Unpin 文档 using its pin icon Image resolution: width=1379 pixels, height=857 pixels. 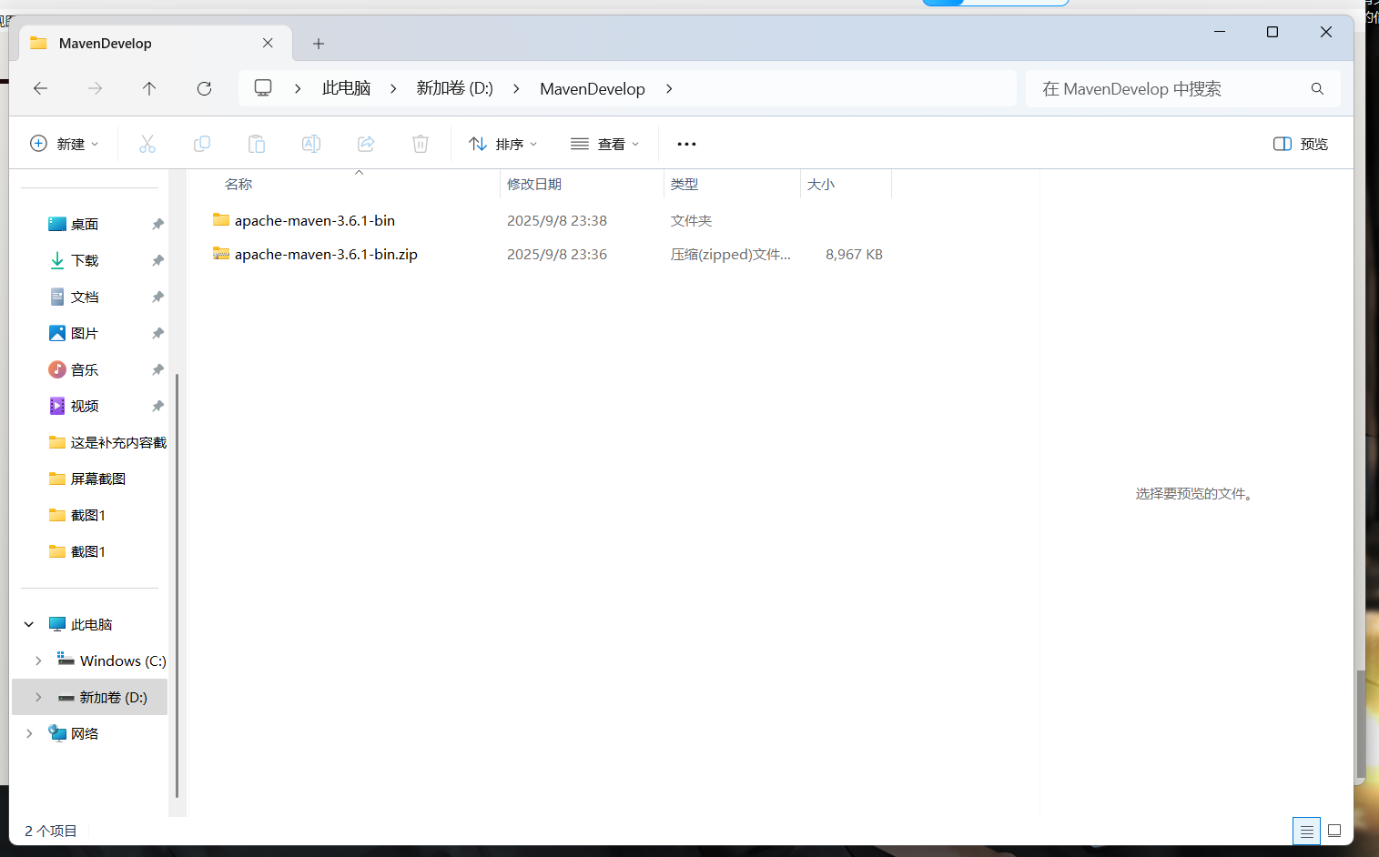point(157,297)
